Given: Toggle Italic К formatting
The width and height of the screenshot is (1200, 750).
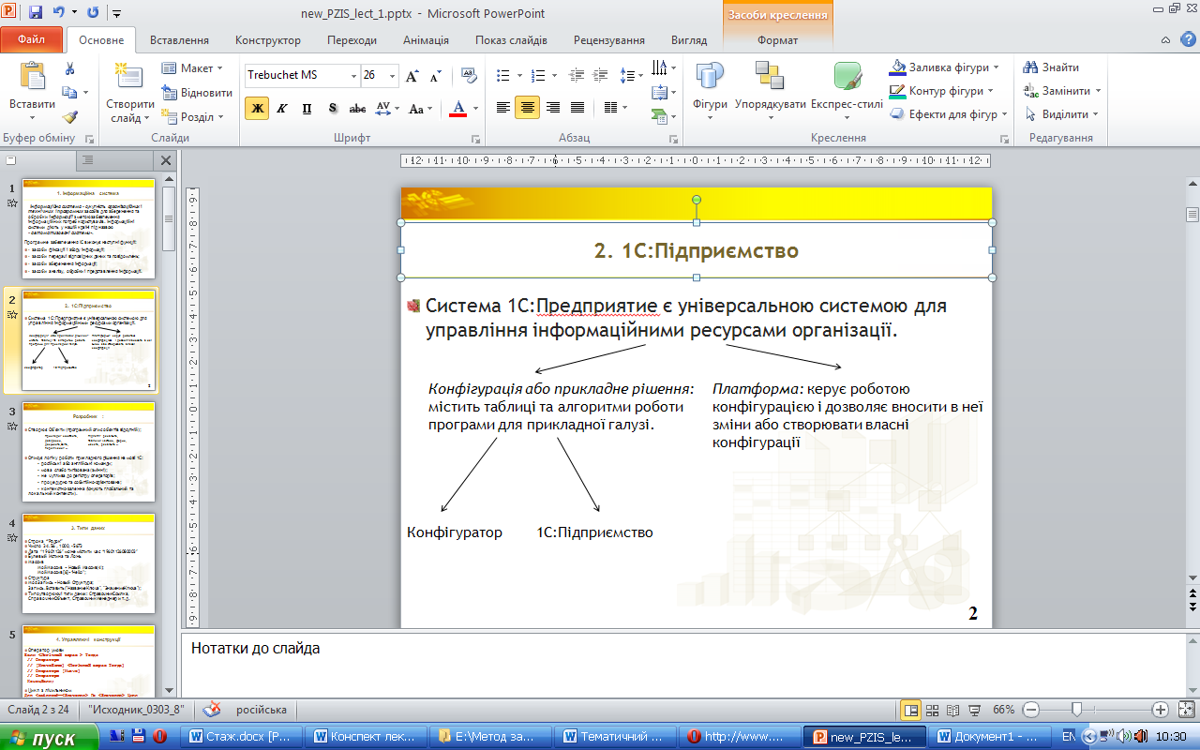Looking at the screenshot, I should [282, 108].
